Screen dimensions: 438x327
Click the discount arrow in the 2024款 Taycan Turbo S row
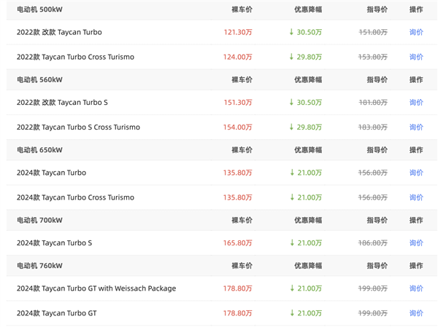tap(292, 243)
